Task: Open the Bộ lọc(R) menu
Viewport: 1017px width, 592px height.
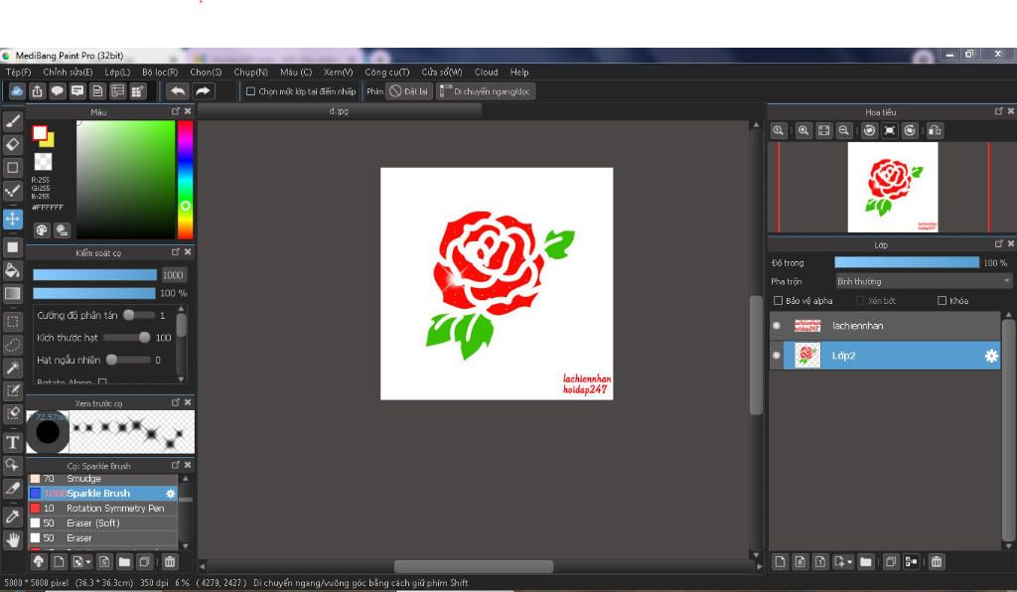Action: pyautogui.click(x=160, y=72)
